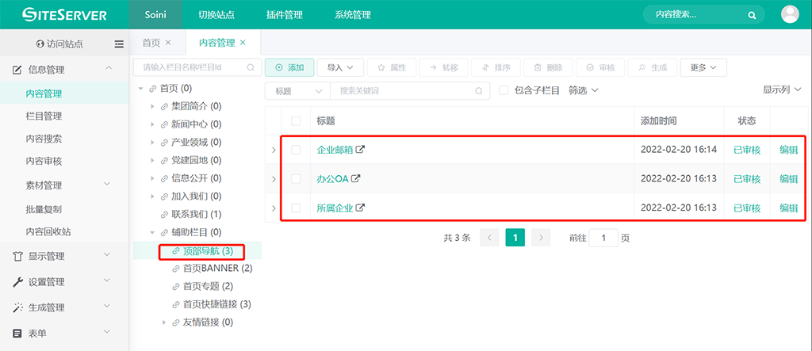Image resolution: width=812 pixels, height=351 pixels.
Task: Close the 内容管理 tab
Action: coord(243,43)
